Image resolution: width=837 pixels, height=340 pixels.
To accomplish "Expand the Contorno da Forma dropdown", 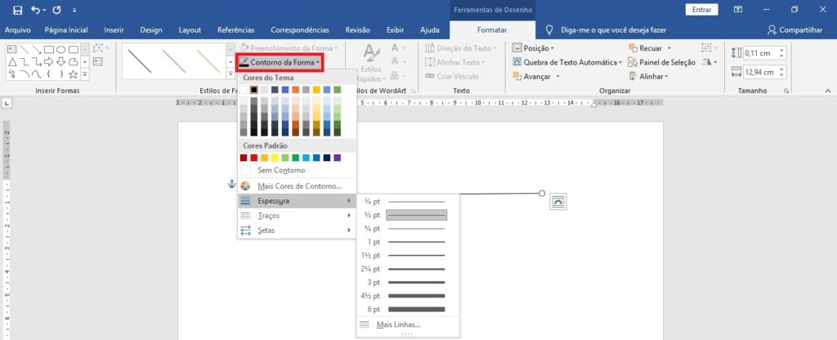I will 280,62.
